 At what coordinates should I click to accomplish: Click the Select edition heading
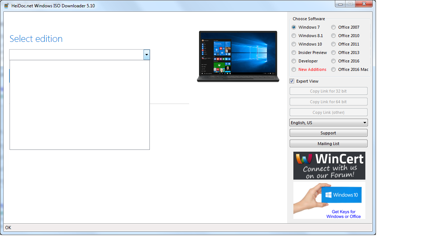pyautogui.click(x=36, y=39)
